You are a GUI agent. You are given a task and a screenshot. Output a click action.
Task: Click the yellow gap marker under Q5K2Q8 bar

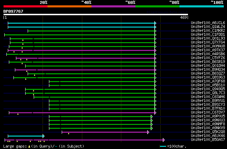[x=68, y=133]
